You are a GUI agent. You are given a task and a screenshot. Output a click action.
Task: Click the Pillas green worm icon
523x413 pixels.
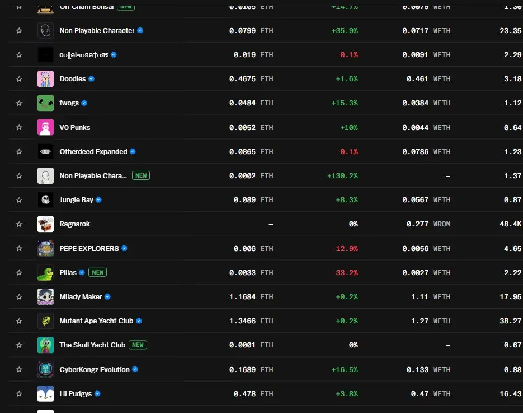click(45, 273)
